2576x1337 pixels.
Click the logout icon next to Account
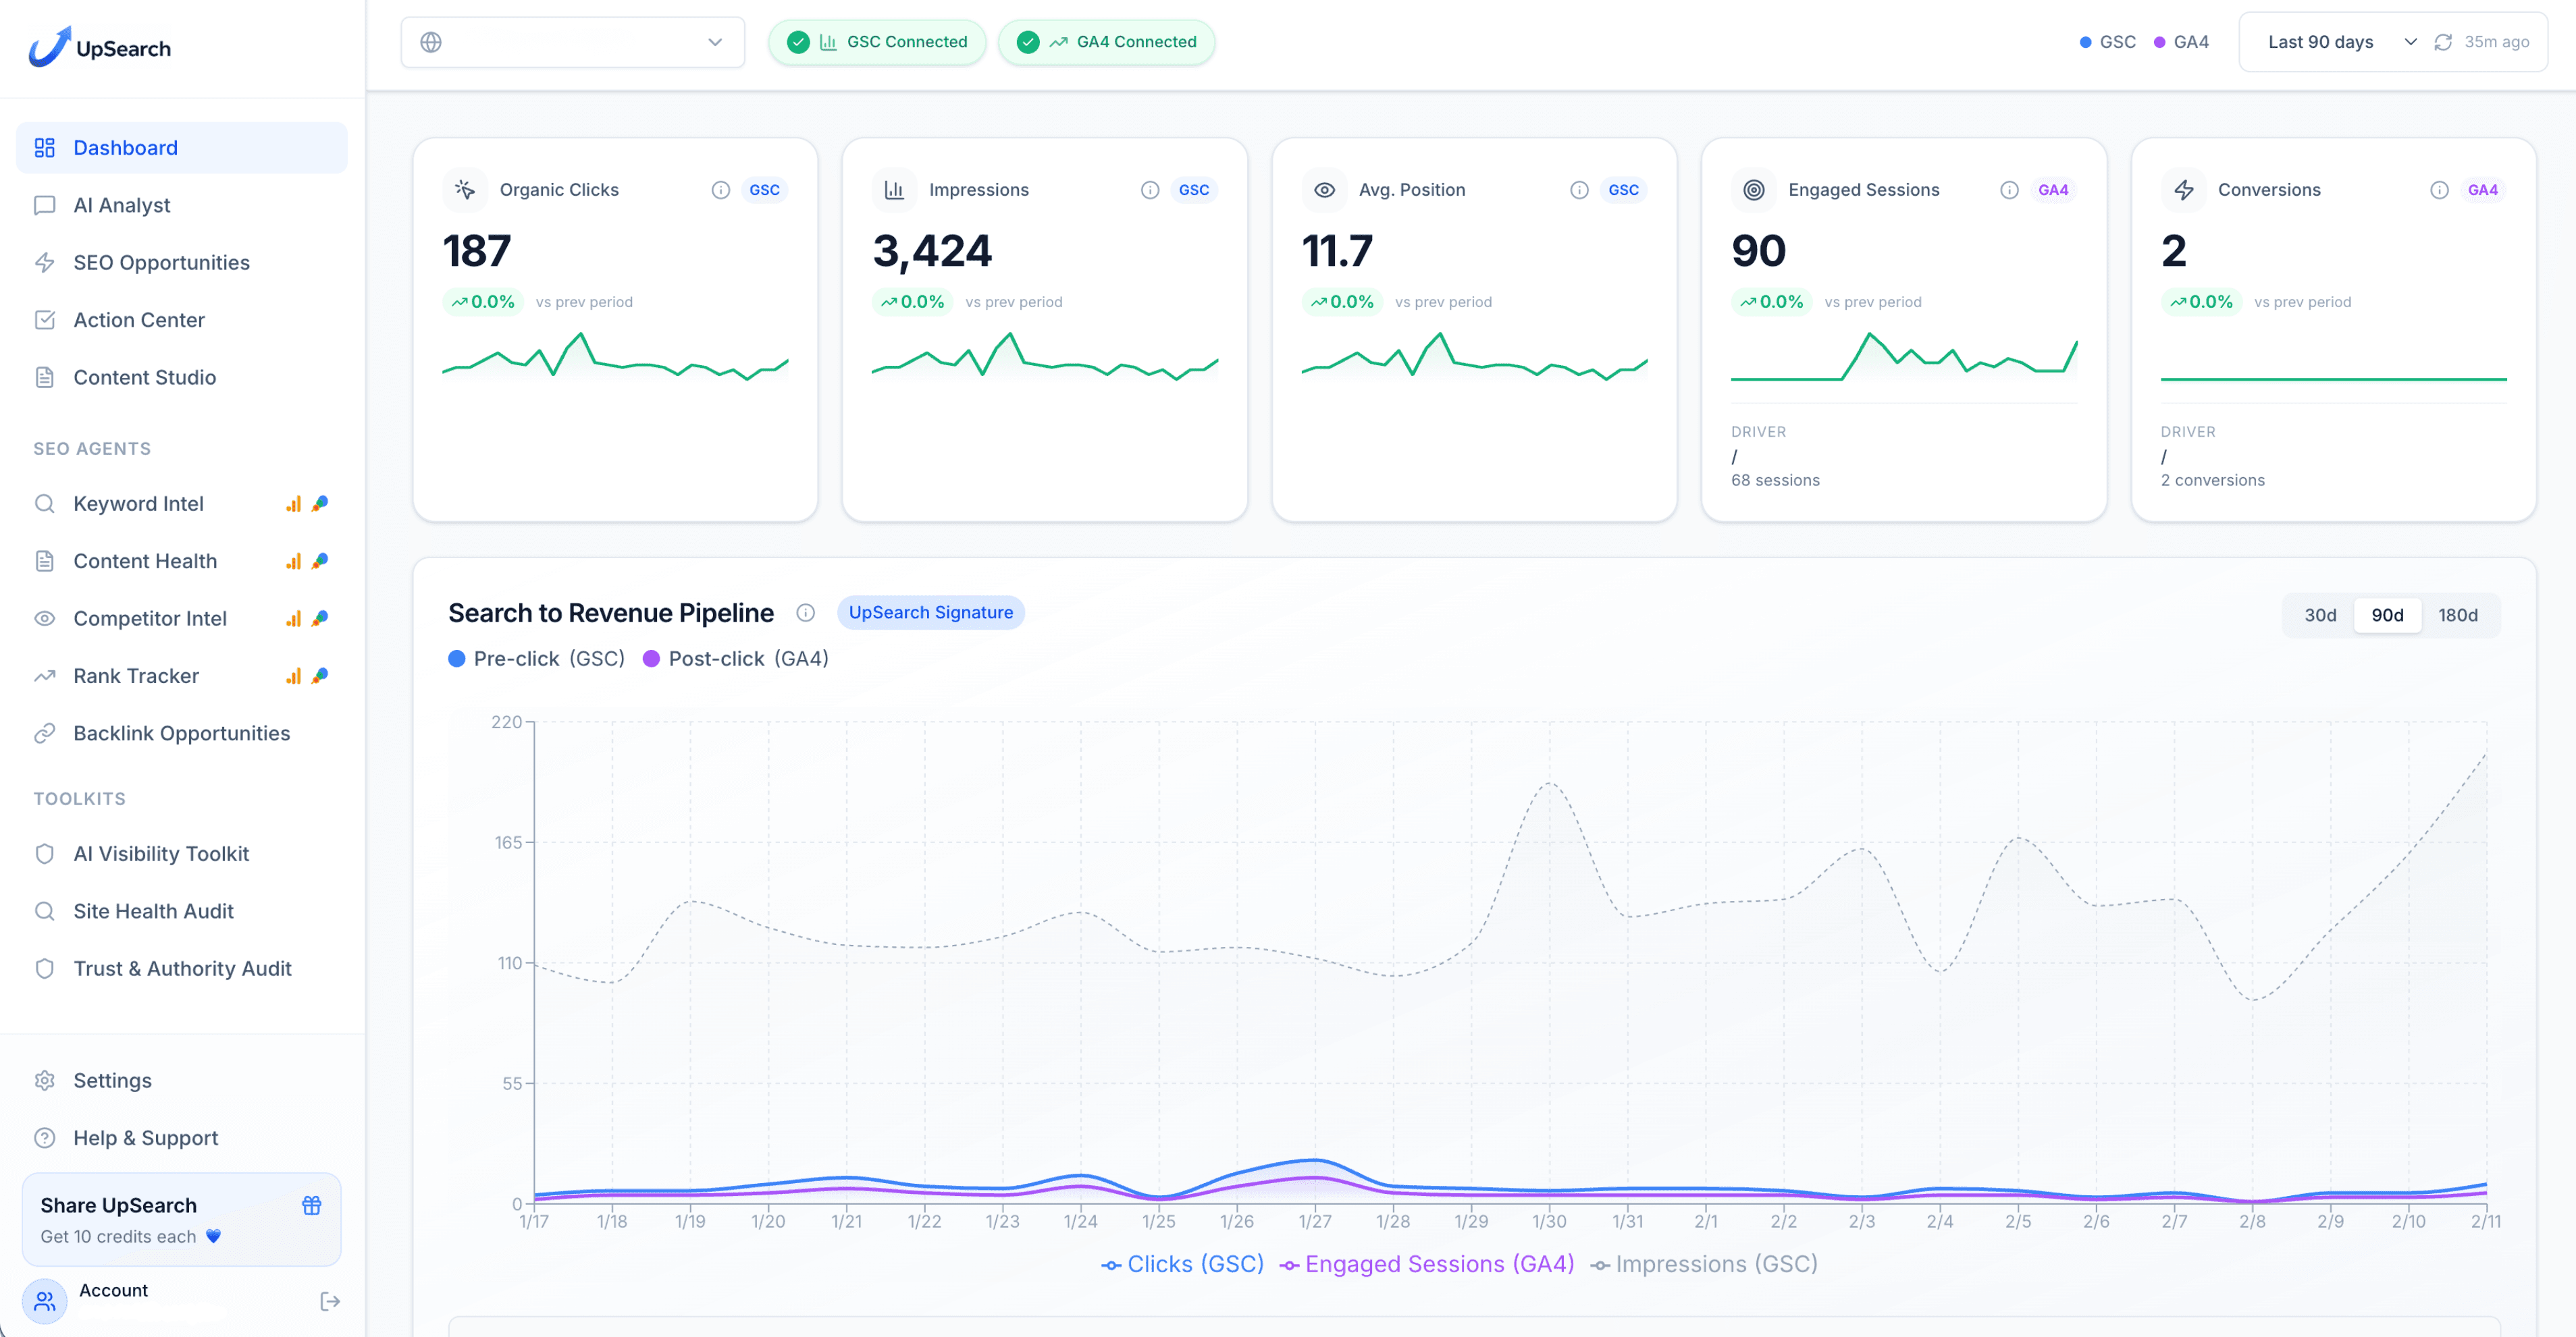point(330,1301)
